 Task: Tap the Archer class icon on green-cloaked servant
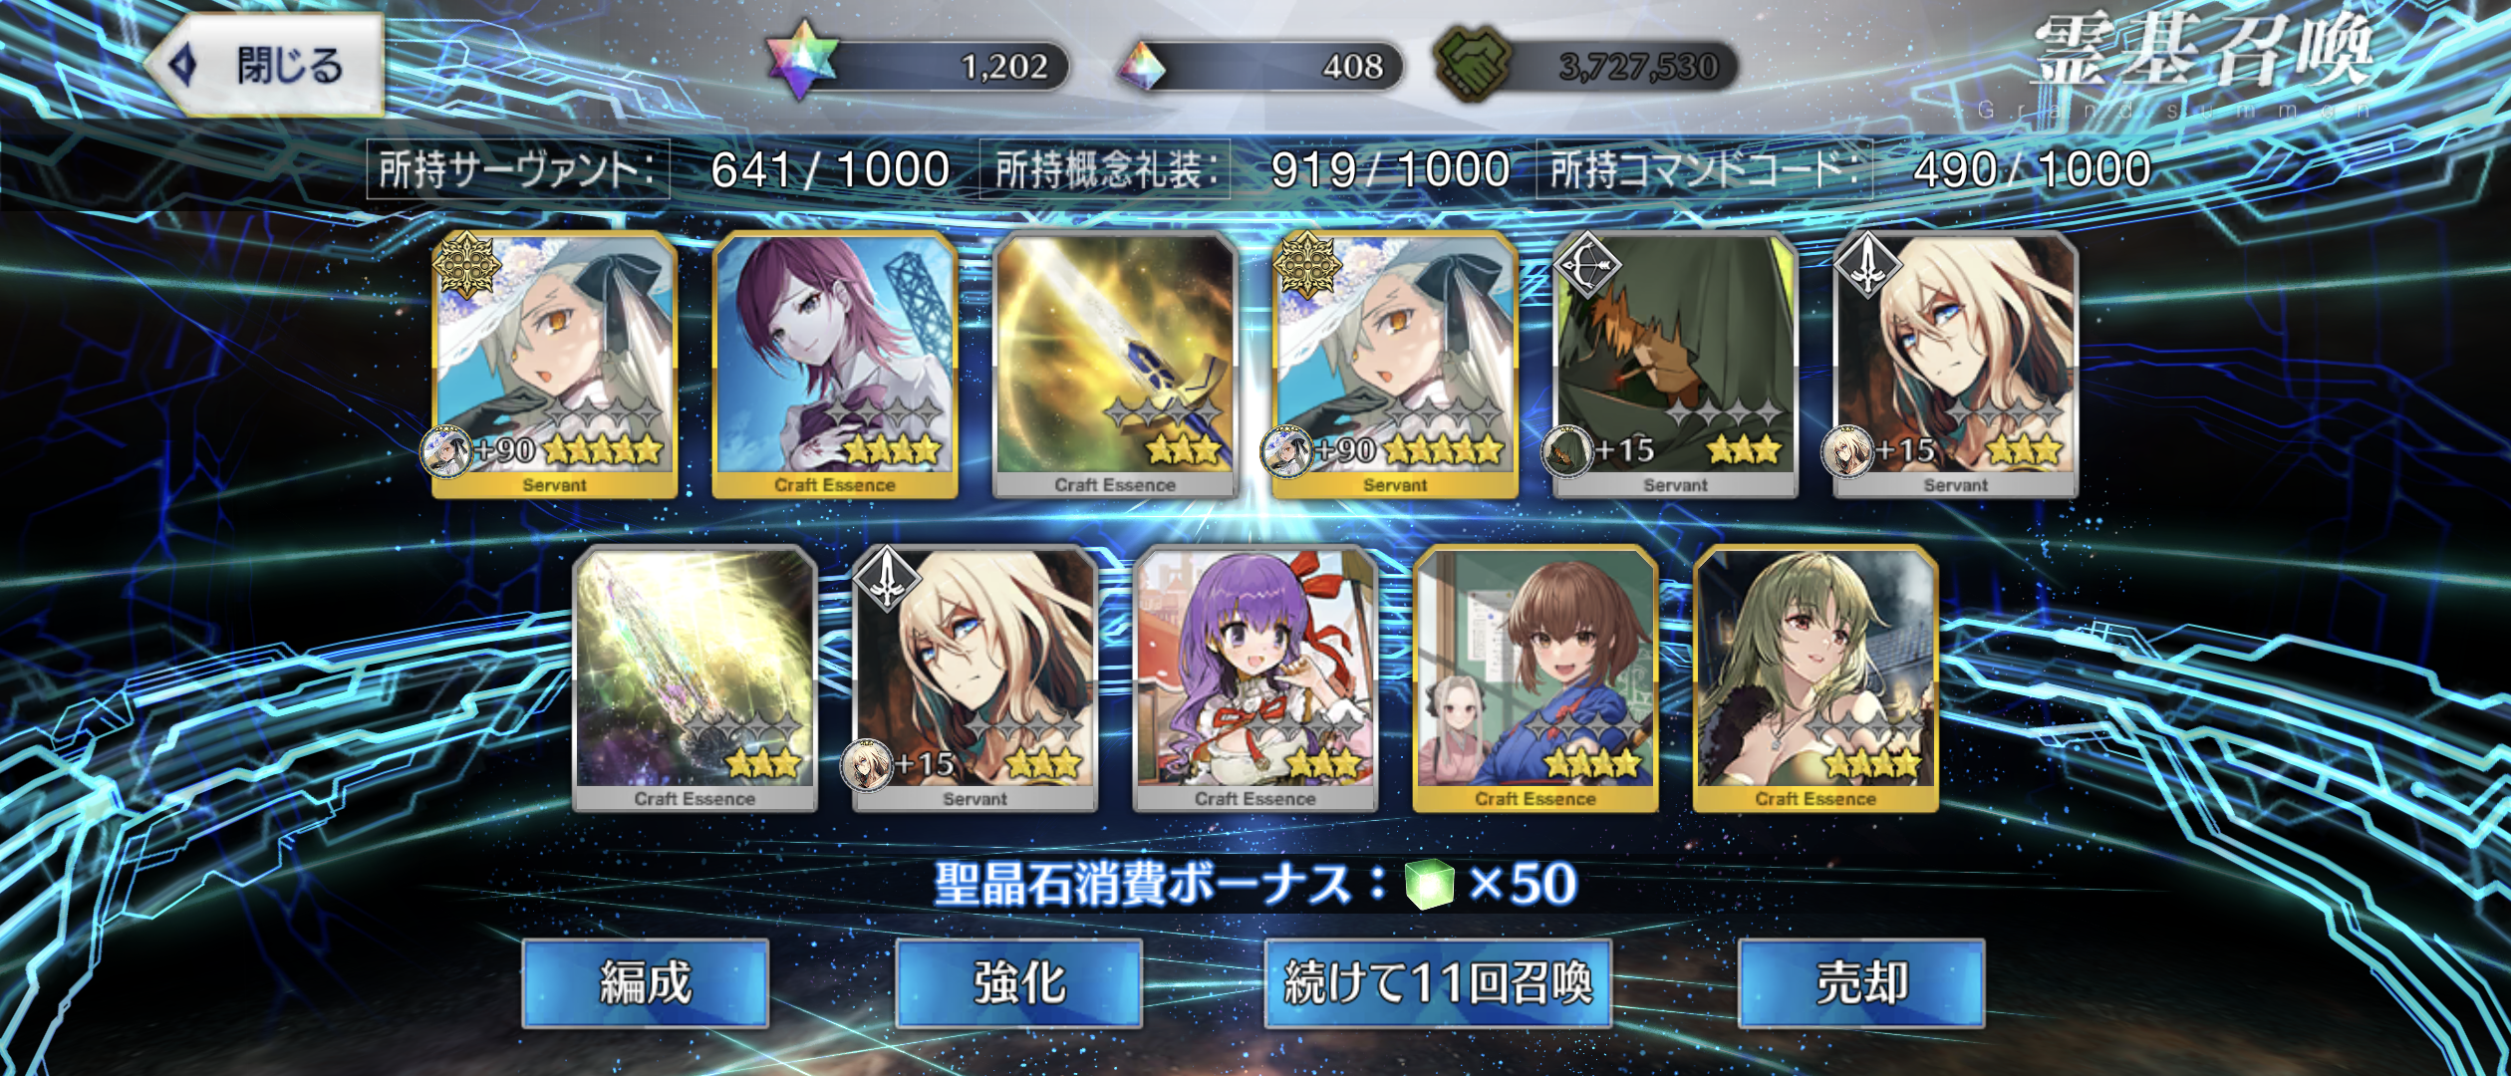pos(1588,266)
